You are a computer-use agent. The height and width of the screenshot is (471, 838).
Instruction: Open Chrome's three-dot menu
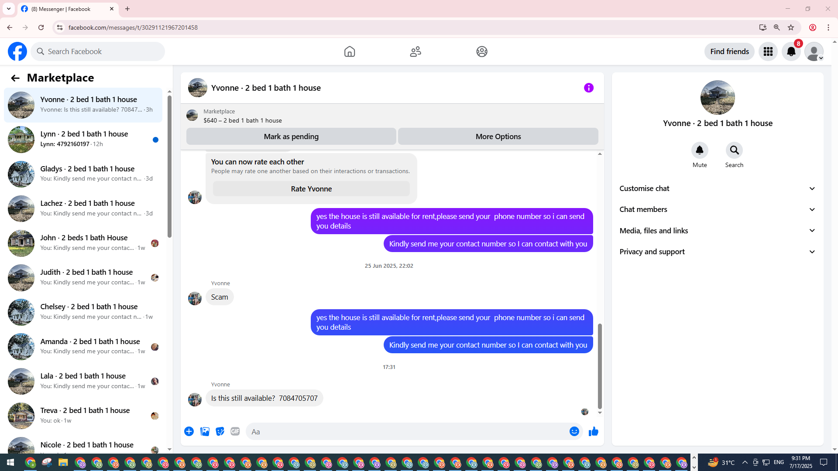point(828,27)
